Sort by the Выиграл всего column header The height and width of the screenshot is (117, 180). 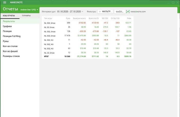point(79,18)
